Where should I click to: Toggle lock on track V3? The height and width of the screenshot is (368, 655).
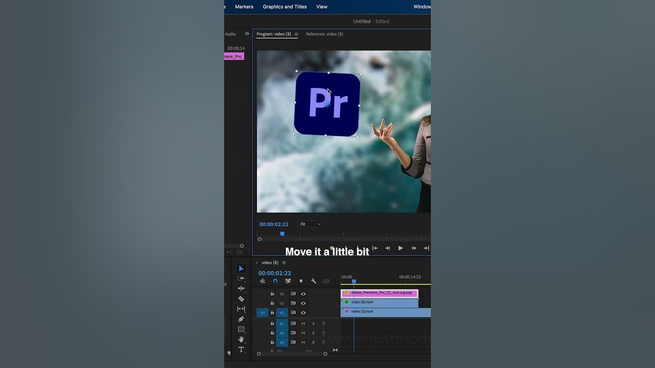pos(272,294)
